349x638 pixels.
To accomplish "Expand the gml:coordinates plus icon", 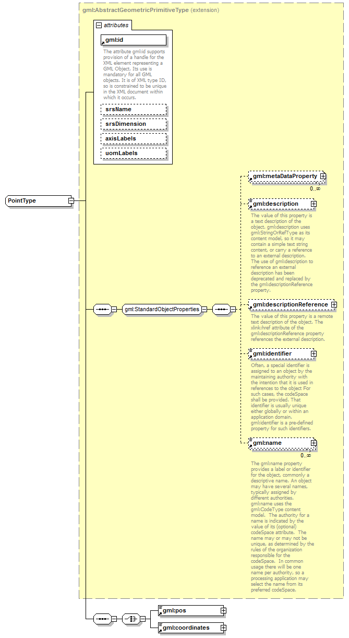I will (x=223, y=628).
